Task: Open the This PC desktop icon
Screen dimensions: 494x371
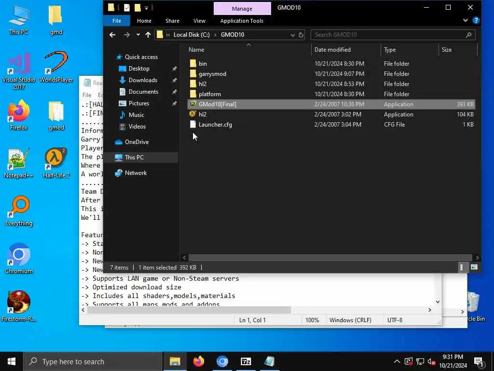Action: (x=18, y=19)
